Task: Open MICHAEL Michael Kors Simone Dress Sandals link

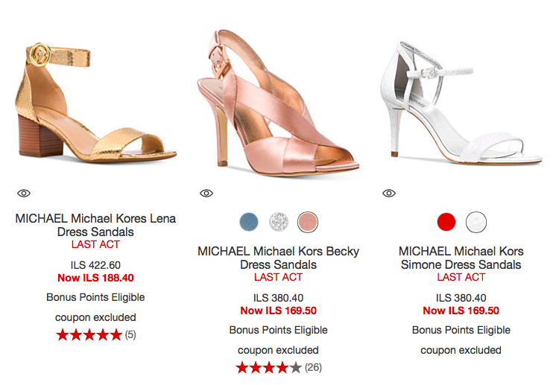Action: pyautogui.click(x=461, y=258)
